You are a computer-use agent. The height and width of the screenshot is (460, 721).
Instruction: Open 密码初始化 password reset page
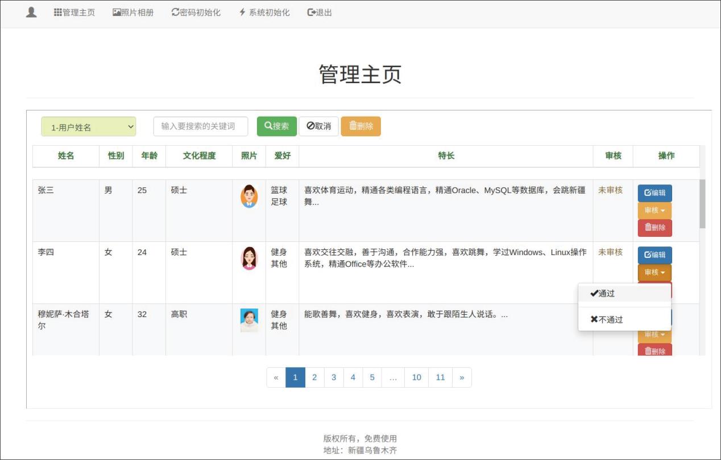196,13
